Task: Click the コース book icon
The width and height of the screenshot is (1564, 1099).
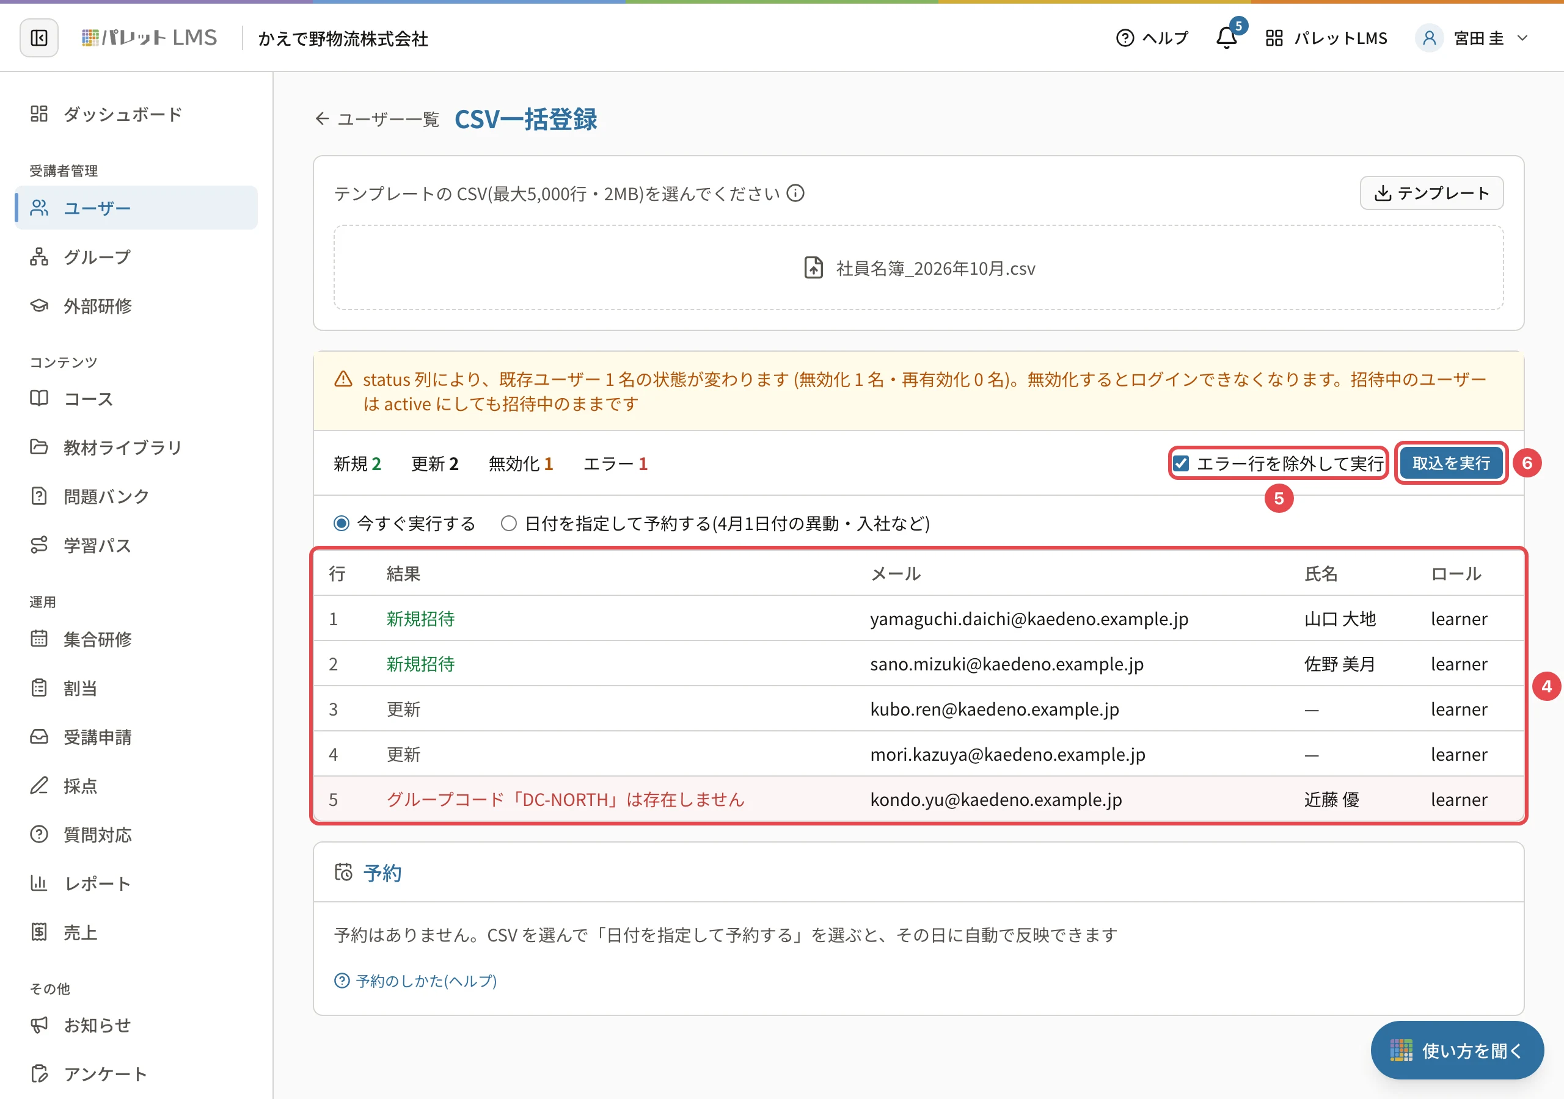Action: click(x=39, y=398)
